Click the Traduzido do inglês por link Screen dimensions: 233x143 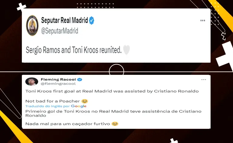pos(48,106)
